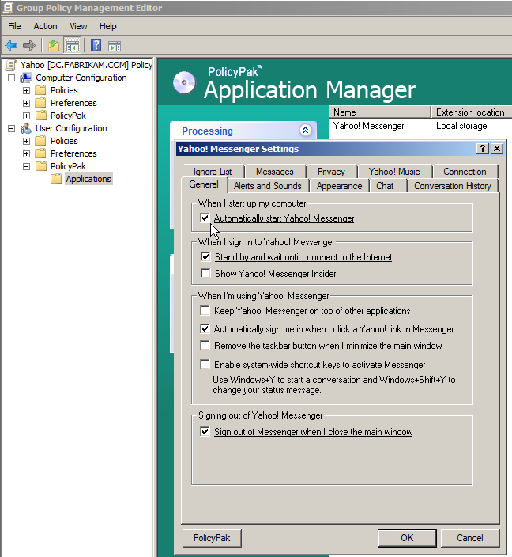Click the Local storage cell

[461, 126]
